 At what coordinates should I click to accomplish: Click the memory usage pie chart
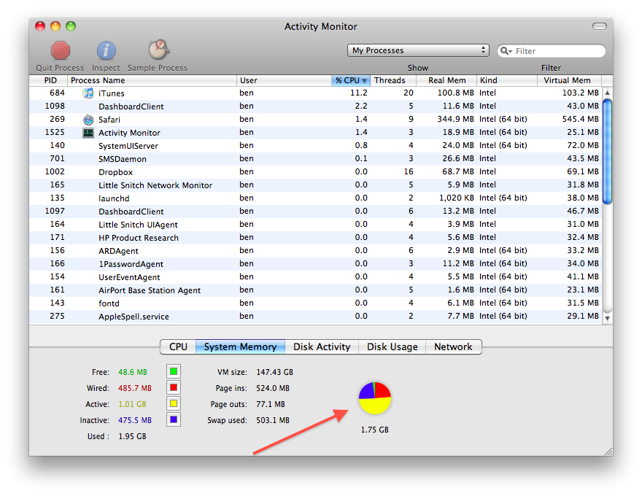click(x=375, y=398)
